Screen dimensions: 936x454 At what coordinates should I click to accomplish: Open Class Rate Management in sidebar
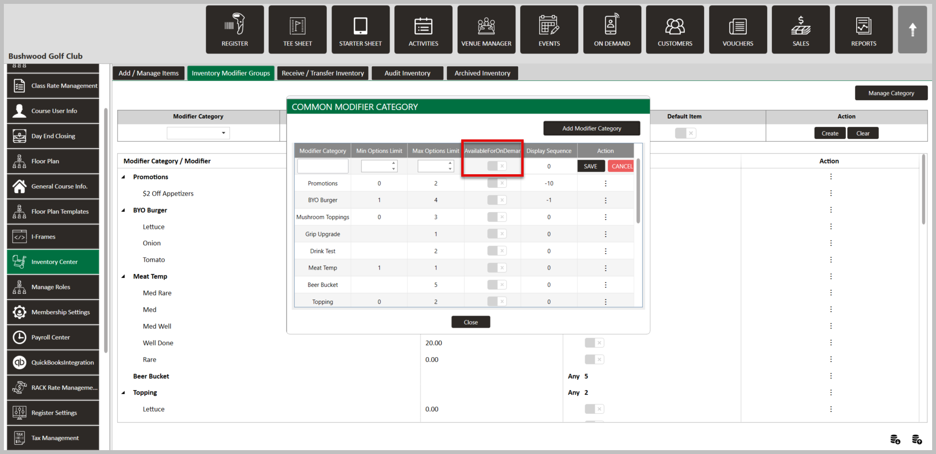pos(53,86)
